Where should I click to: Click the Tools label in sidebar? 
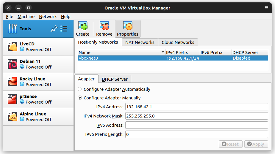(25, 29)
